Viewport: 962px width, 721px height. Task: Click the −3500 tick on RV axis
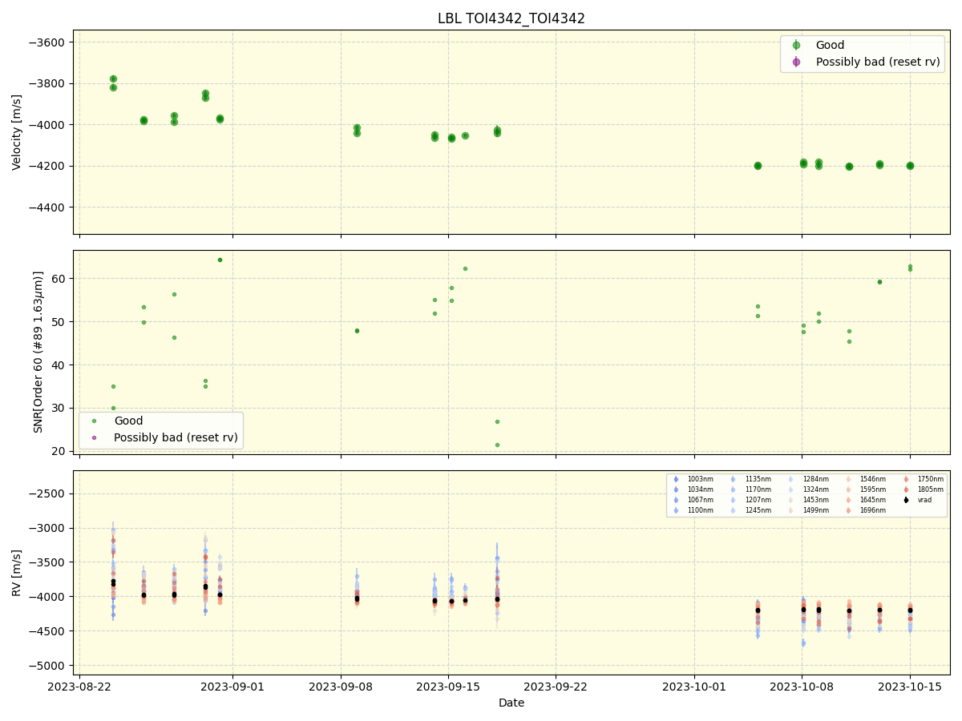click(49, 562)
